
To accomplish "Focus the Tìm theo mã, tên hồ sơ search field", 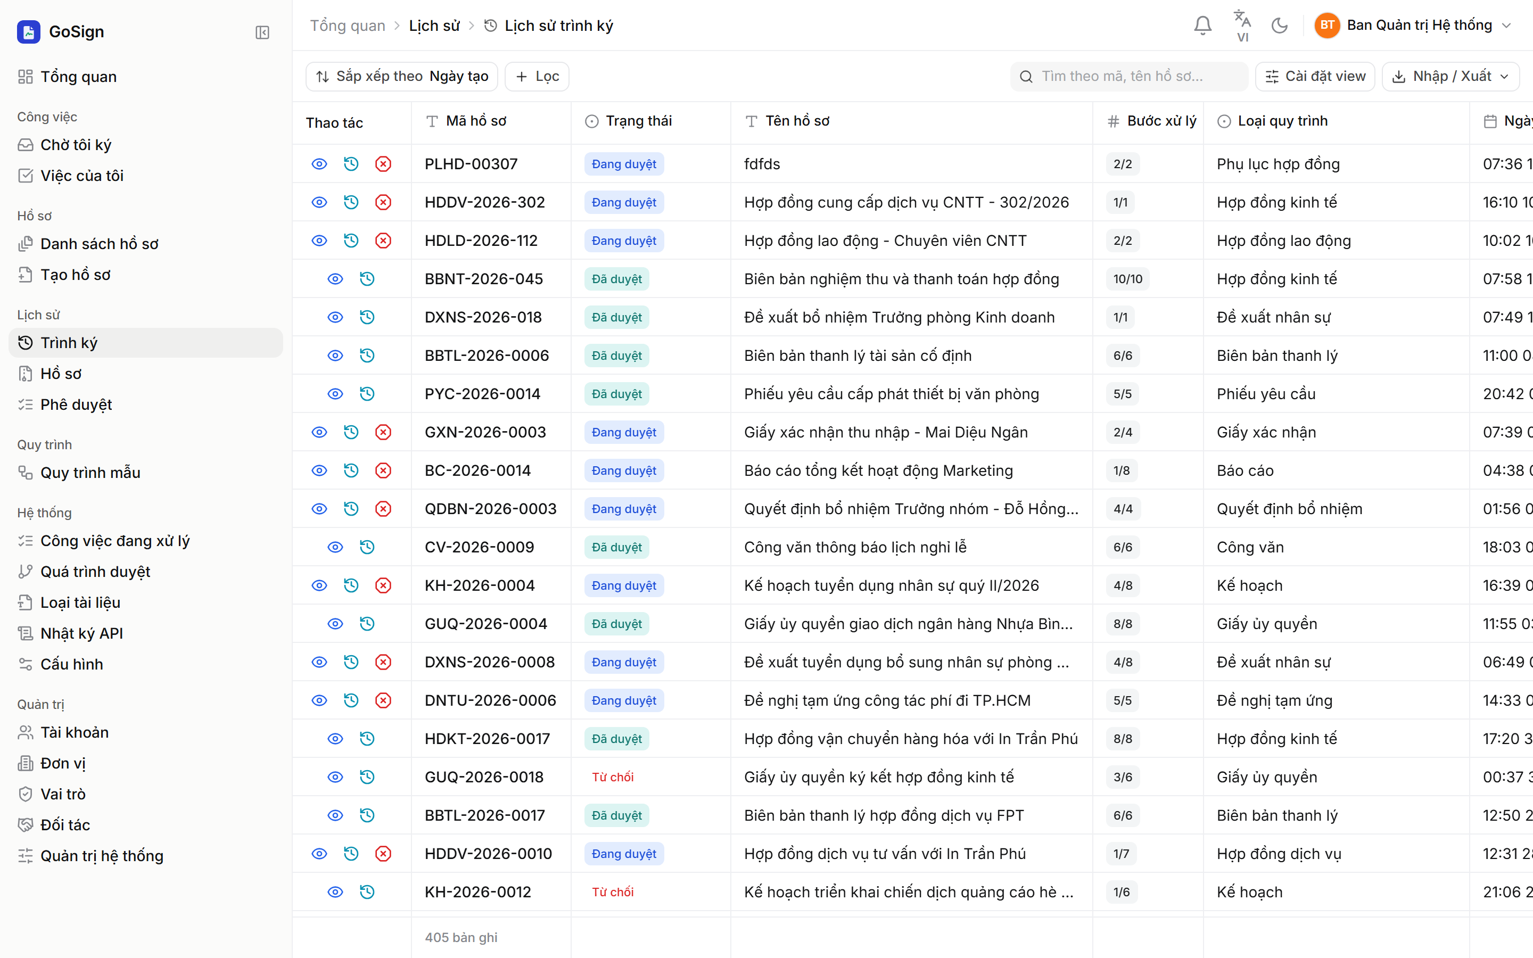I will 1129,77.
